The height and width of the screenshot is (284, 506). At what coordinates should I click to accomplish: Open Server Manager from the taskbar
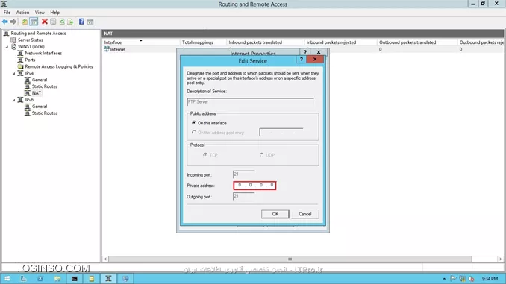click(x=24, y=279)
